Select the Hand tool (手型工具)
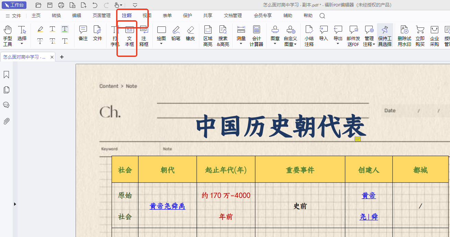The image size is (450, 237). click(8, 35)
